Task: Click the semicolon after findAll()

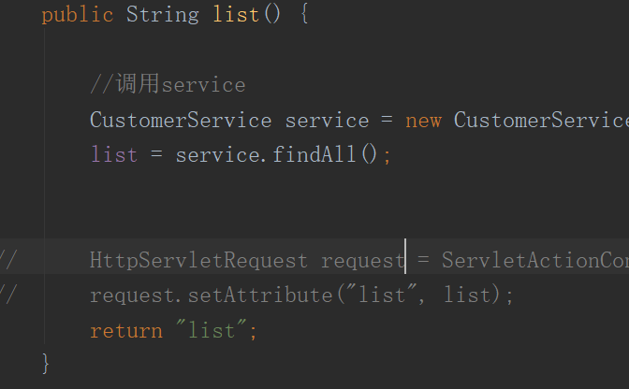Action: point(387,154)
